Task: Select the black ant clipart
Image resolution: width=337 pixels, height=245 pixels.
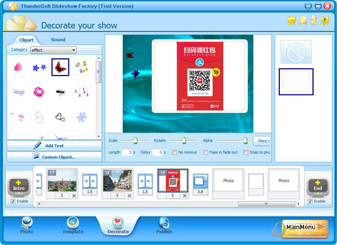Action: (x=61, y=92)
